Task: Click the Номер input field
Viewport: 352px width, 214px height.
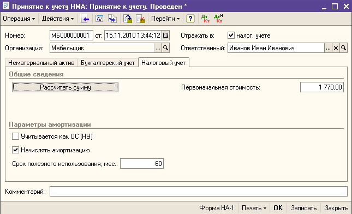Action: pos(71,35)
